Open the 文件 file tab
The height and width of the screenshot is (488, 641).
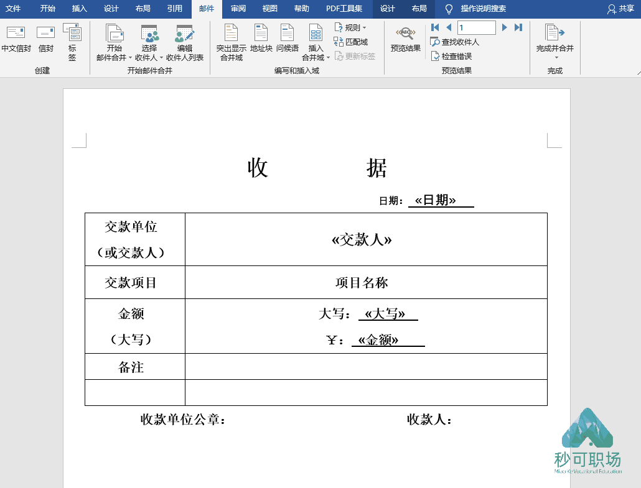pos(13,9)
